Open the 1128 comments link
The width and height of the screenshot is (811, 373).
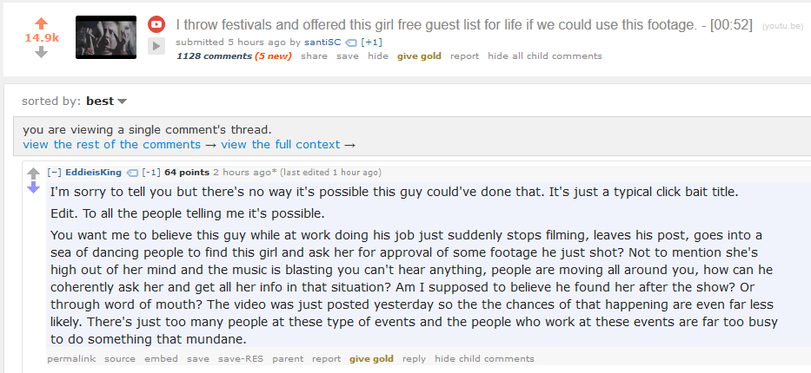click(214, 56)
